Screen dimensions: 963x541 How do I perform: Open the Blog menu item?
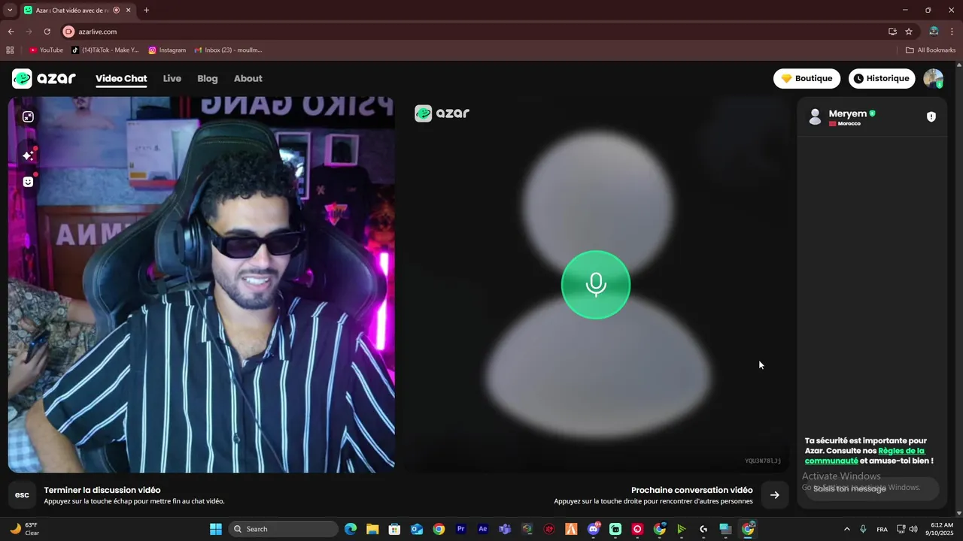click(208, 78)
